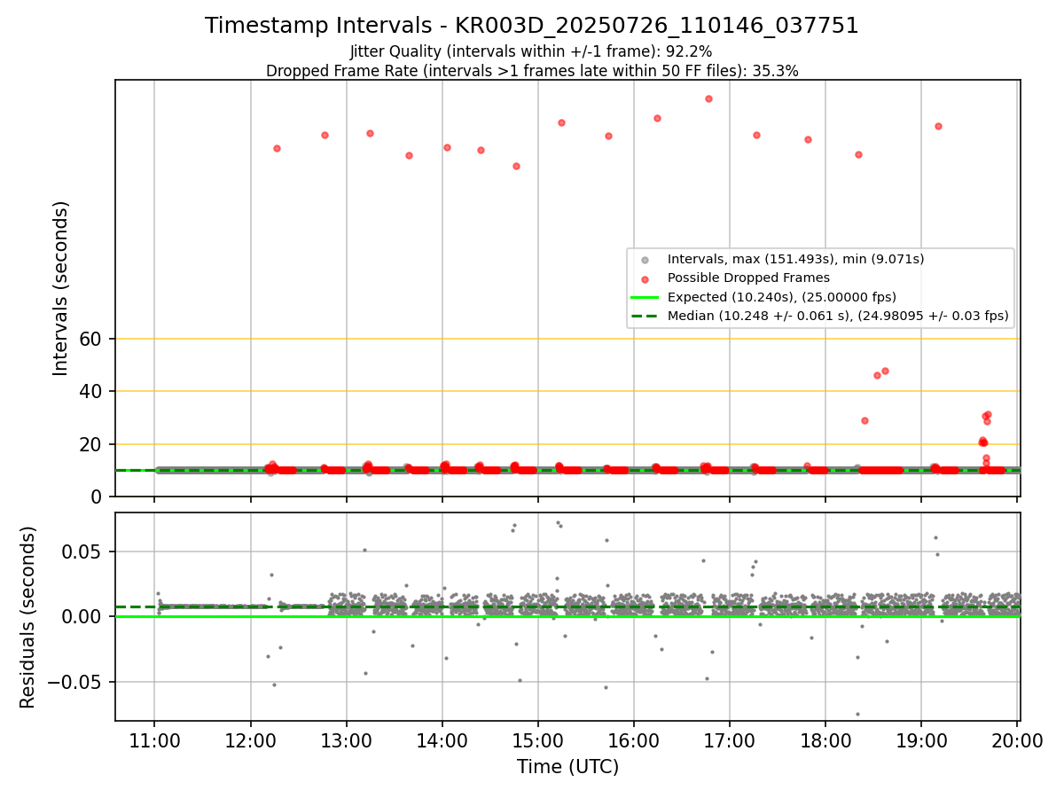The width and height of the screenshot is (1064, 798).
Task: Click the 'Expected (10.240s), (25.00000 fps)' legend label
Action: (x=781, y=297)
